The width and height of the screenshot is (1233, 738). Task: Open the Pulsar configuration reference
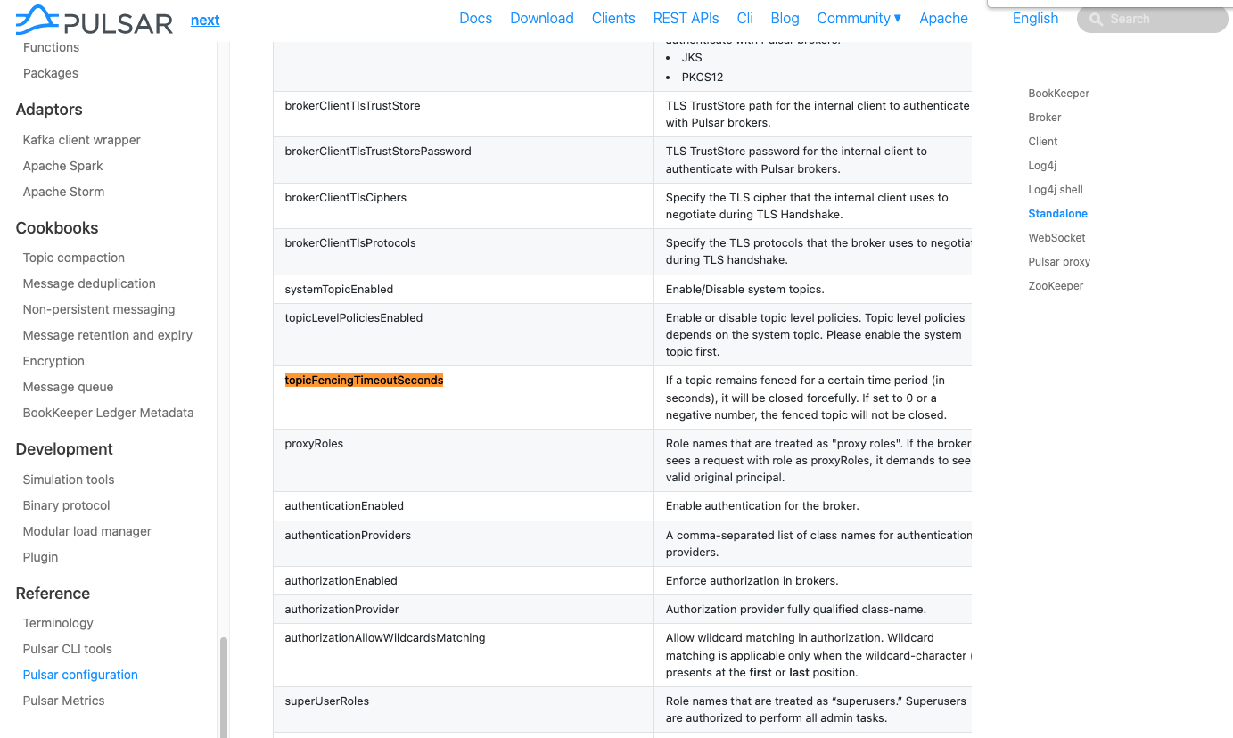(80, 675)
